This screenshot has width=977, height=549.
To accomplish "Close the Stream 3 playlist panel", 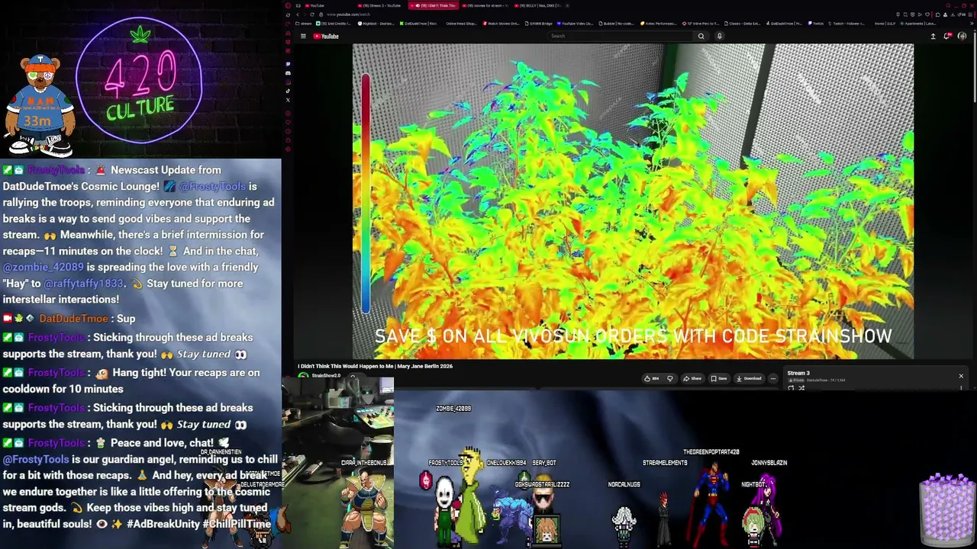I will coord(961,376).
